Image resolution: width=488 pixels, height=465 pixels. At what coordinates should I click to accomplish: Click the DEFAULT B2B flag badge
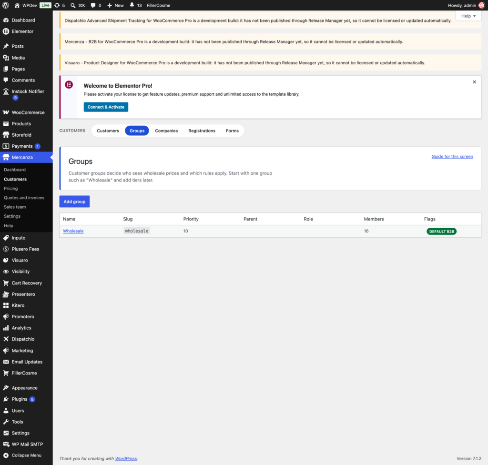click(441, 231)
